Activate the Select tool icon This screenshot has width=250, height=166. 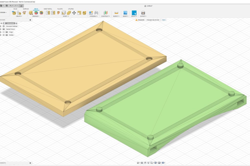134,13
